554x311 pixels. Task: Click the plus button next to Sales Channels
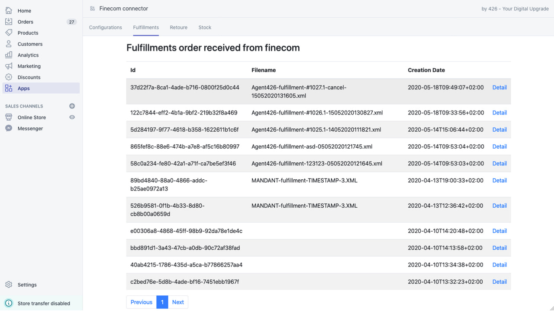tap(72, 106)
